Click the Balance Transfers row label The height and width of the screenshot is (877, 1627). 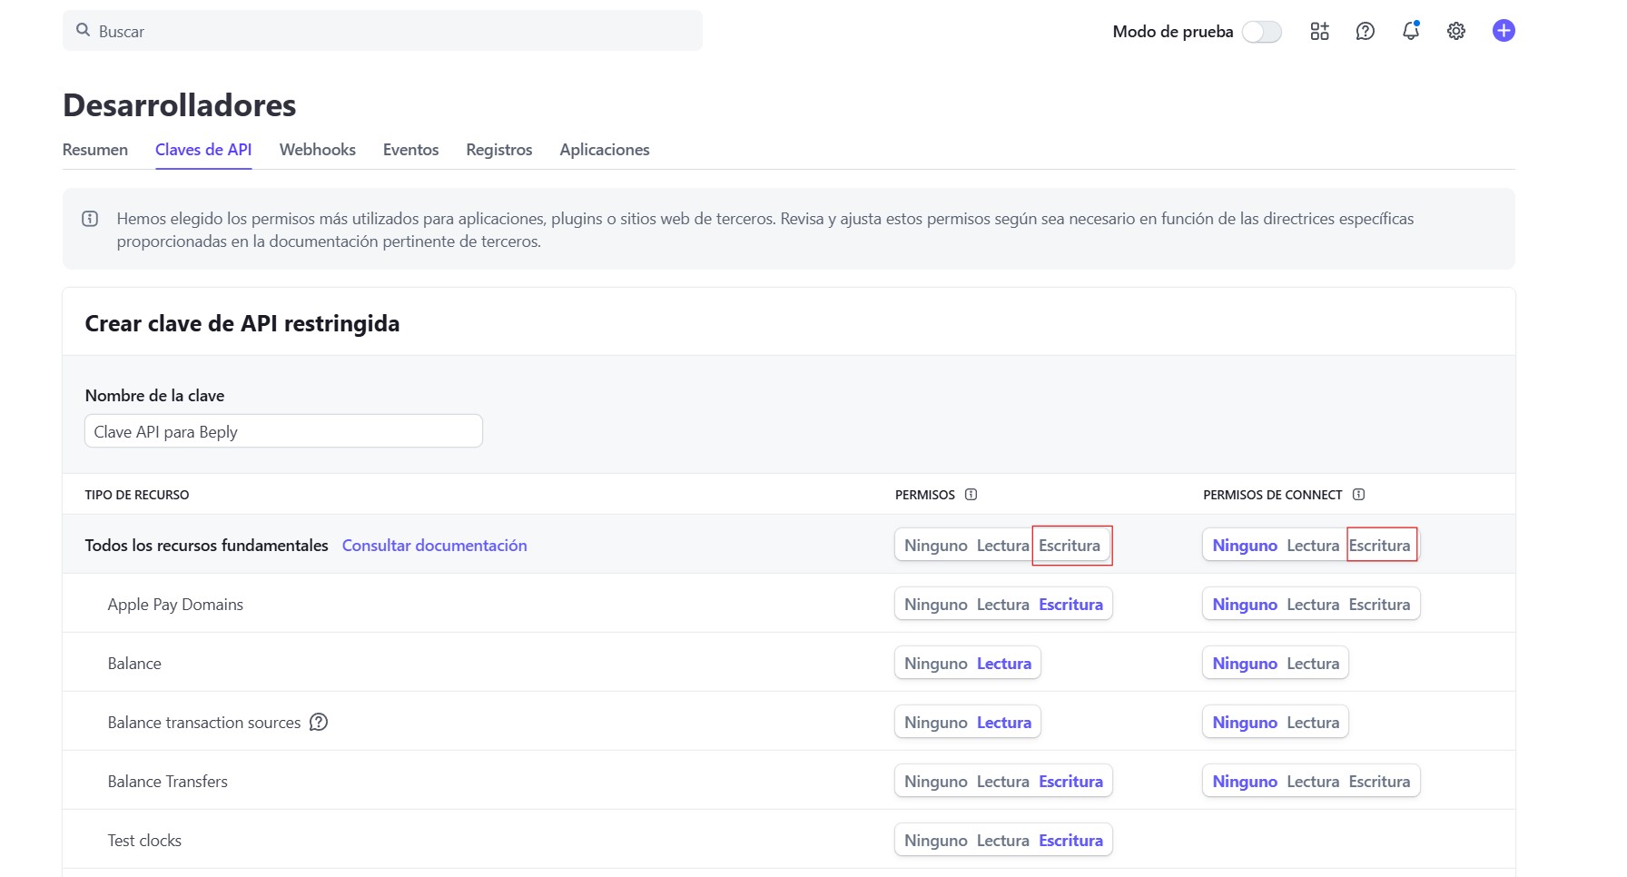tap(168, 782)
